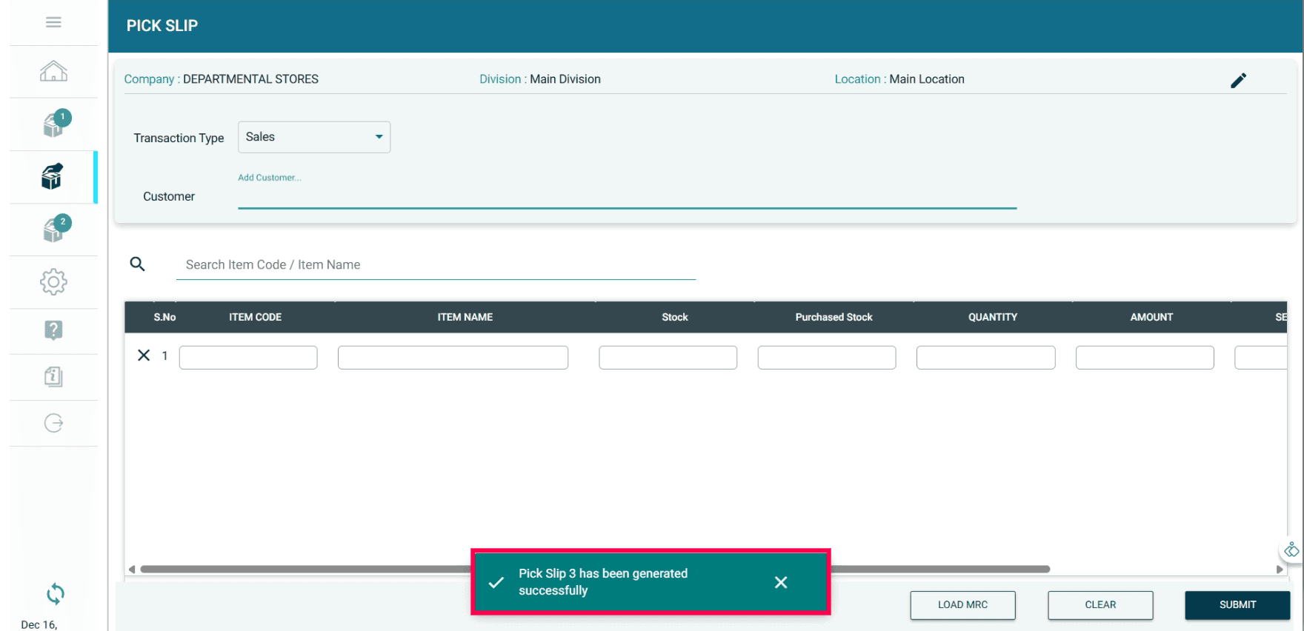Focus the Search Item Code / Item Name field
The image size is (1304, 631).
(x=436, y=265)
